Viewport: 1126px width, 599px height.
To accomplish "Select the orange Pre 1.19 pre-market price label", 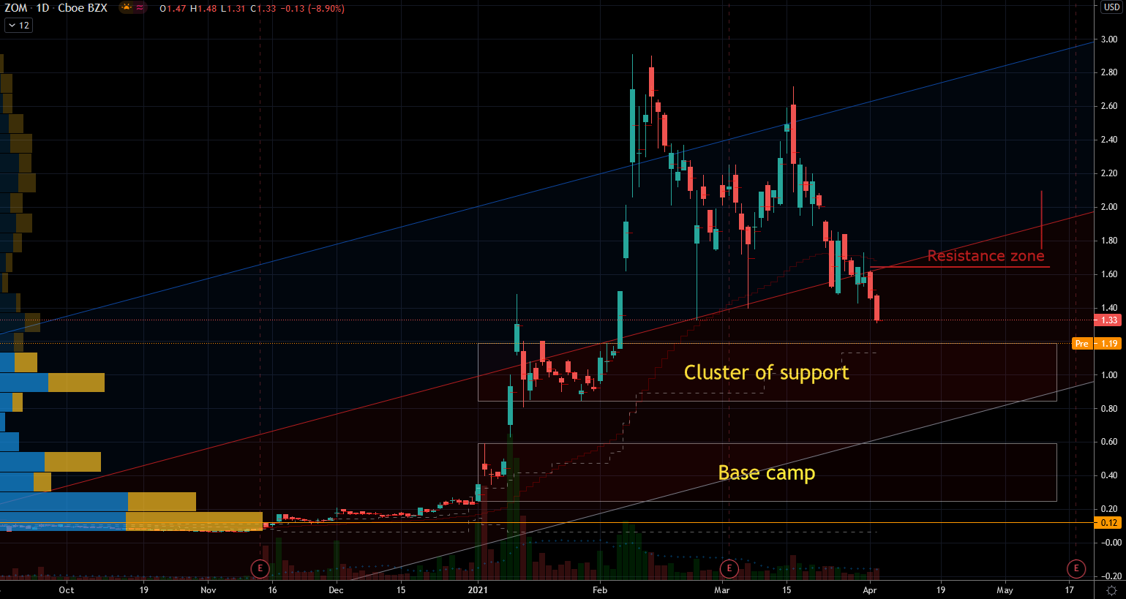I will [1096, 344].
